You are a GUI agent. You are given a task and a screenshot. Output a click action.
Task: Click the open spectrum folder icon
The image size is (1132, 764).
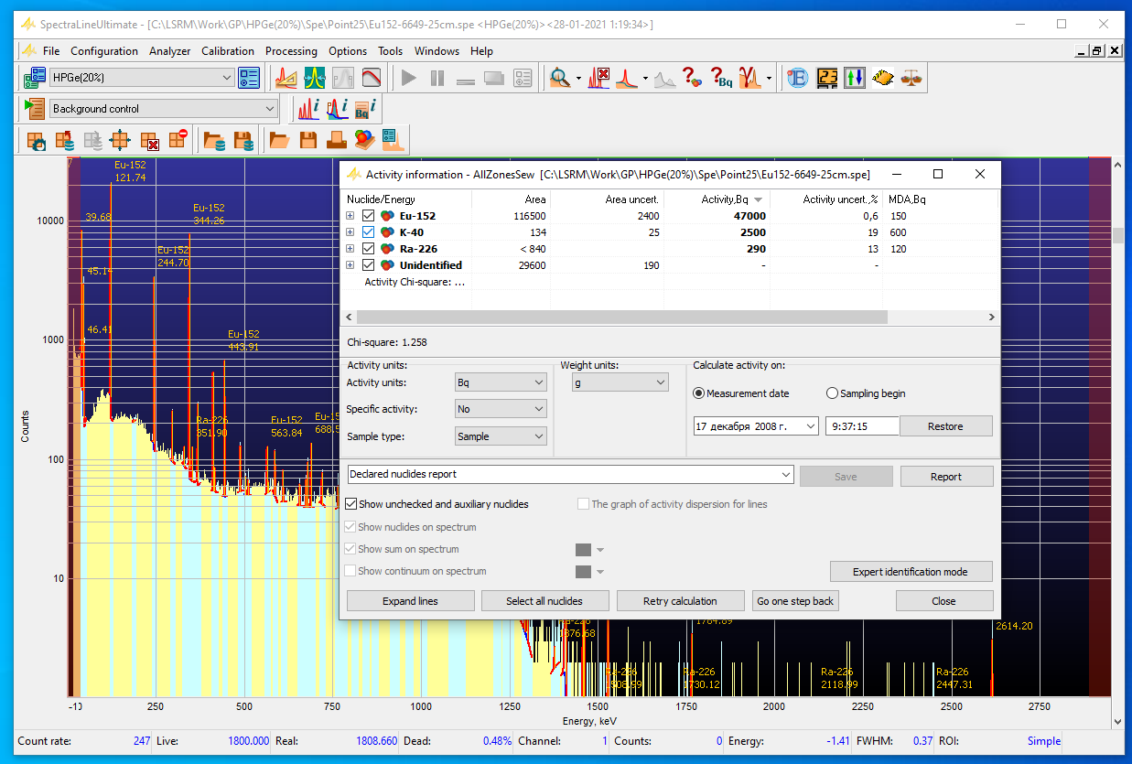(x=279, y=140)
